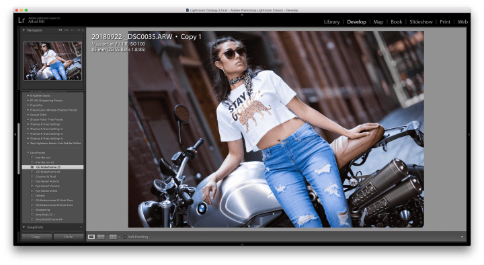Open Before/After view options dropdown arrow
This screenshot has height=265, width=484.
(x=107, y=237)
